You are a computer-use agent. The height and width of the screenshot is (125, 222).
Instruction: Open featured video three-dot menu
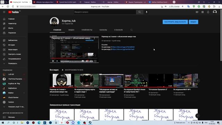click(94, 38)
